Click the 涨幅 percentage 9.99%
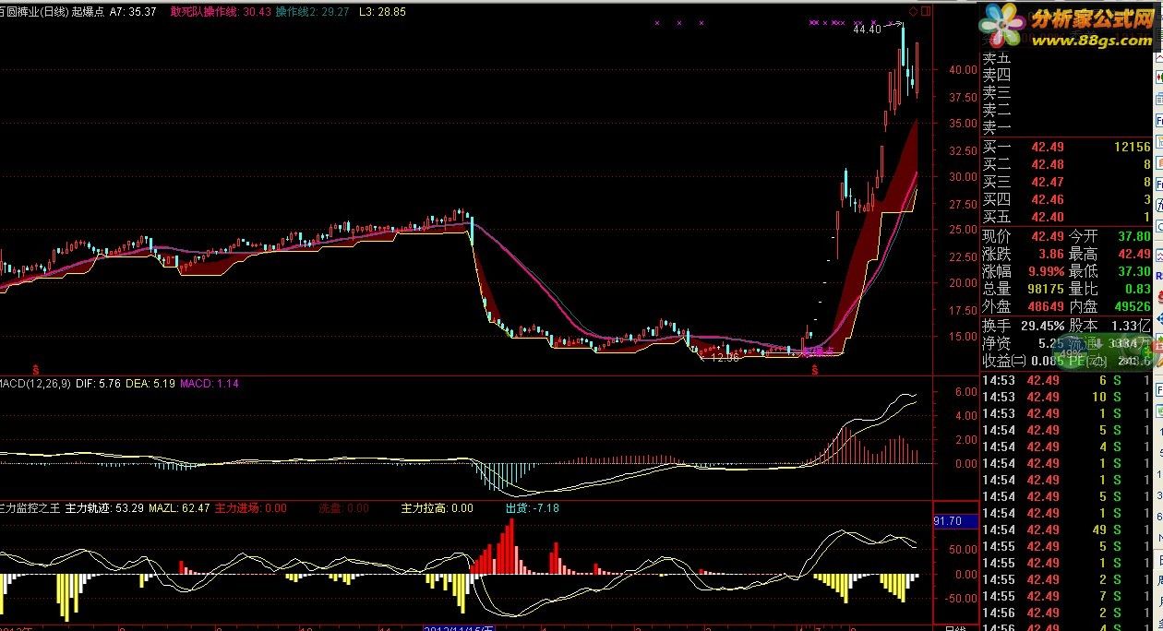Image resolution: width=1163 pixels, height=631 pixels. pyautogui.click(x=1046, y=271)
